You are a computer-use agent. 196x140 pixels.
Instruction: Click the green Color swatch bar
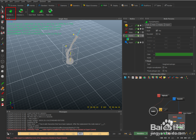pos(174,54)
